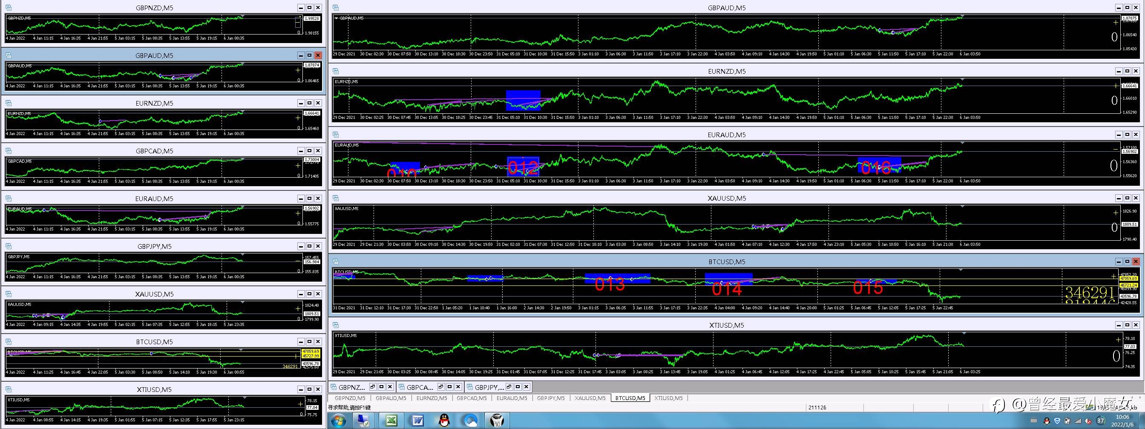Maximize the wide XAUUSD,M5 chart window
Viewport: 1145px width, 429px height.
(x=1127, y=198)
